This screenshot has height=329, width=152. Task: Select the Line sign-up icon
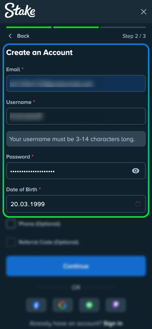(89, 305)
